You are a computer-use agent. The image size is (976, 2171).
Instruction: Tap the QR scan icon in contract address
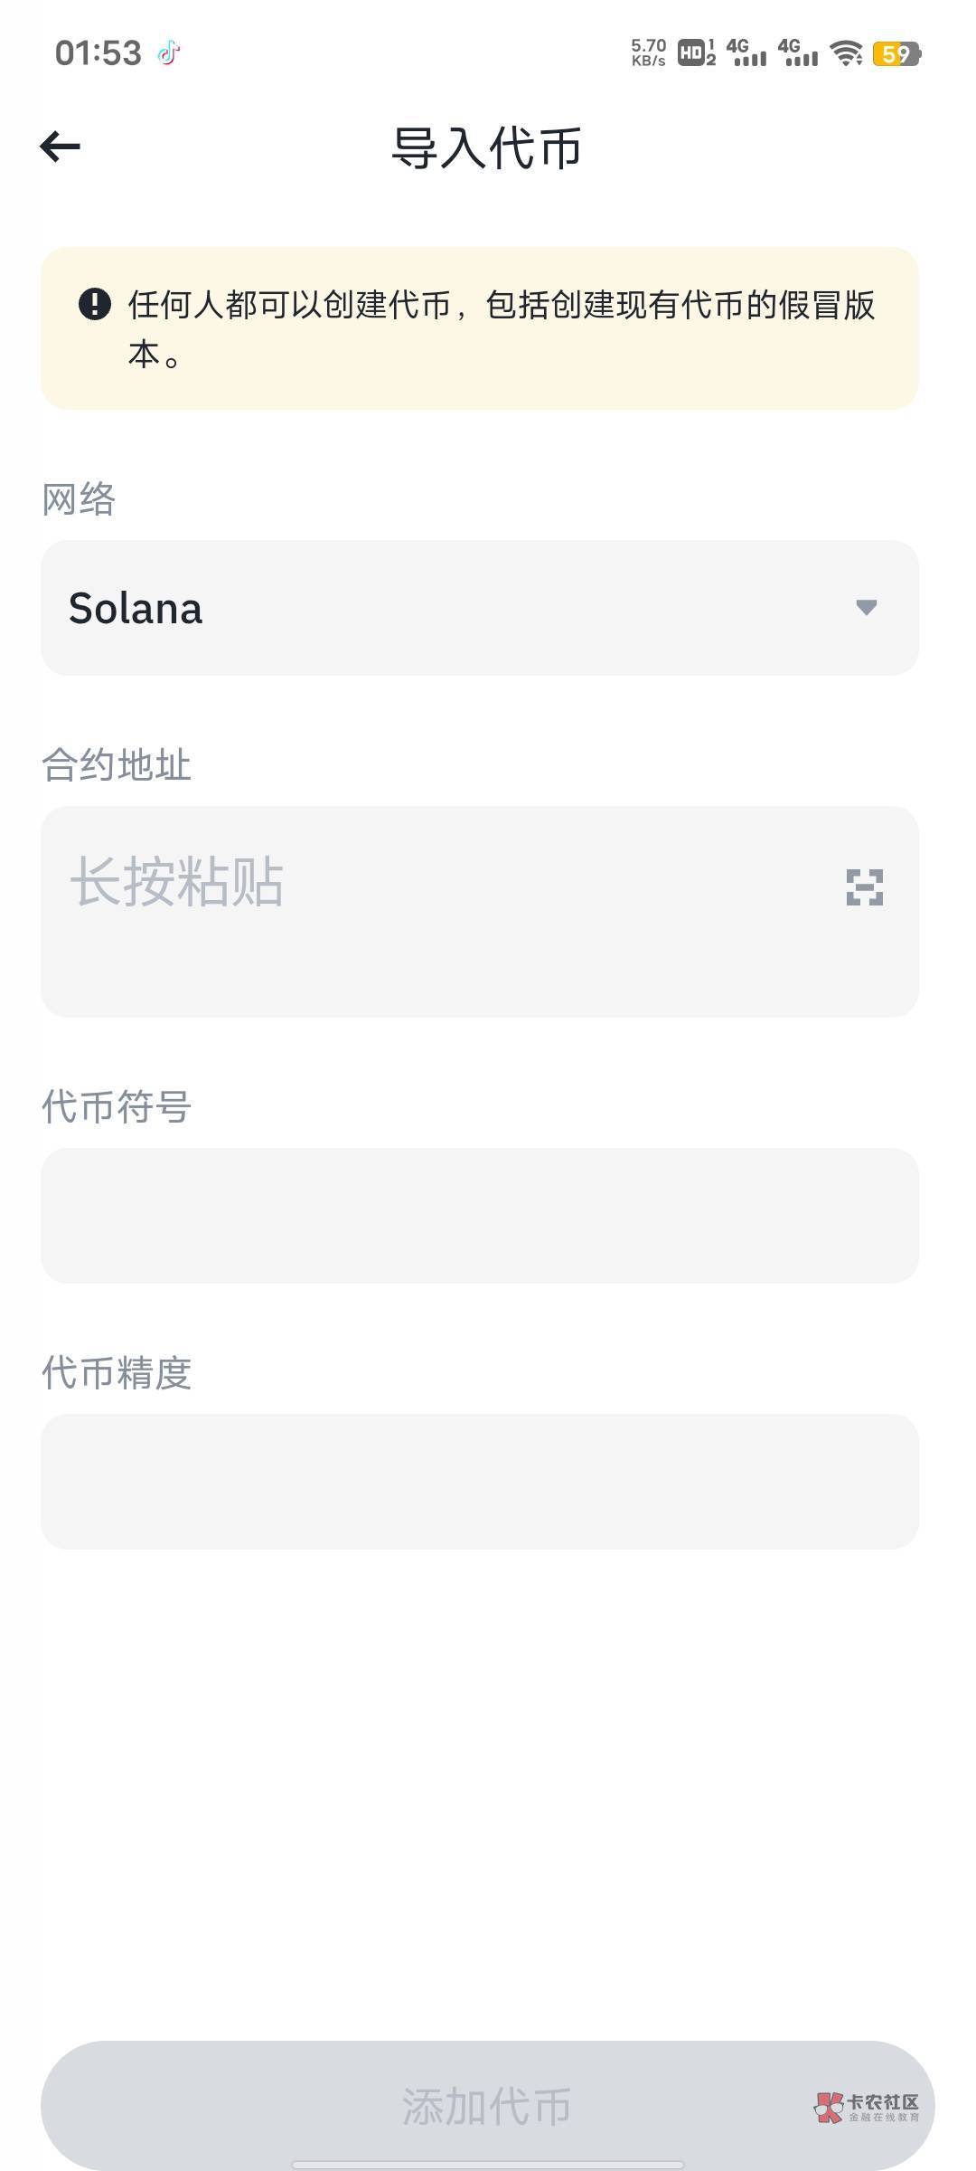click(x=864, y=886)
